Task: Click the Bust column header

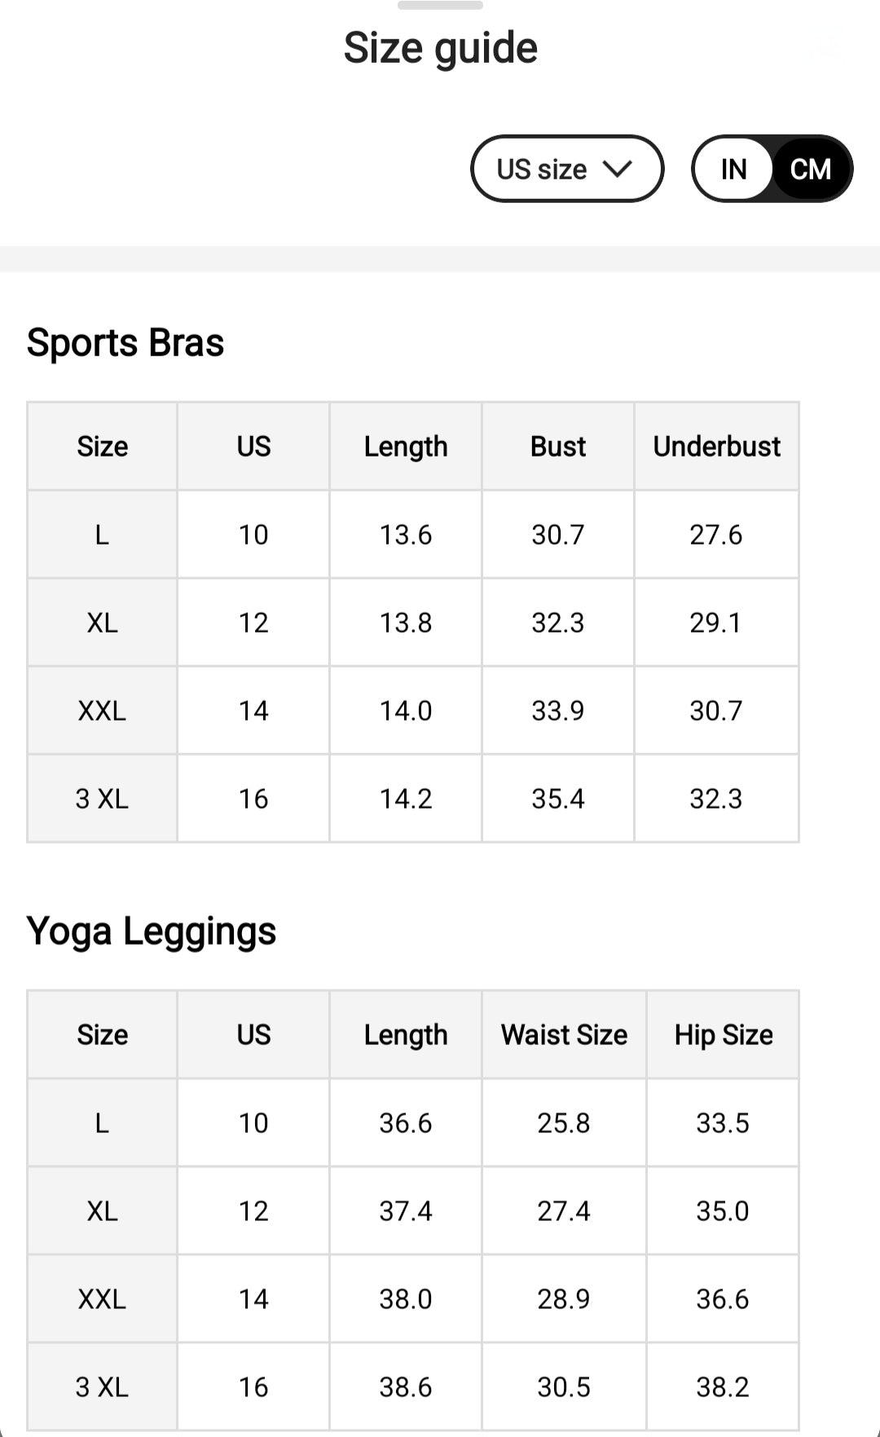Action: 558,447
